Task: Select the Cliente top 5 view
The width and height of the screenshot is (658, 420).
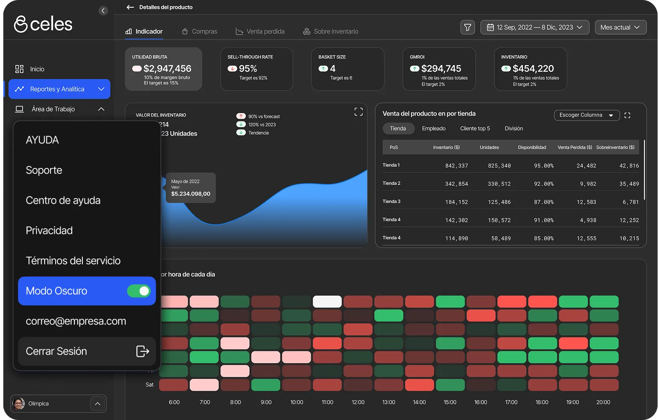Action: (475, 129)
